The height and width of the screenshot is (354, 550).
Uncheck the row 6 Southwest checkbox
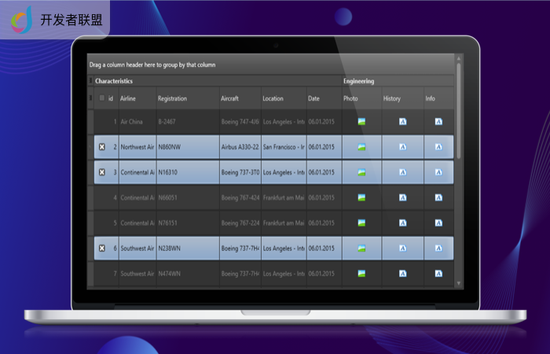coord(101,249)
